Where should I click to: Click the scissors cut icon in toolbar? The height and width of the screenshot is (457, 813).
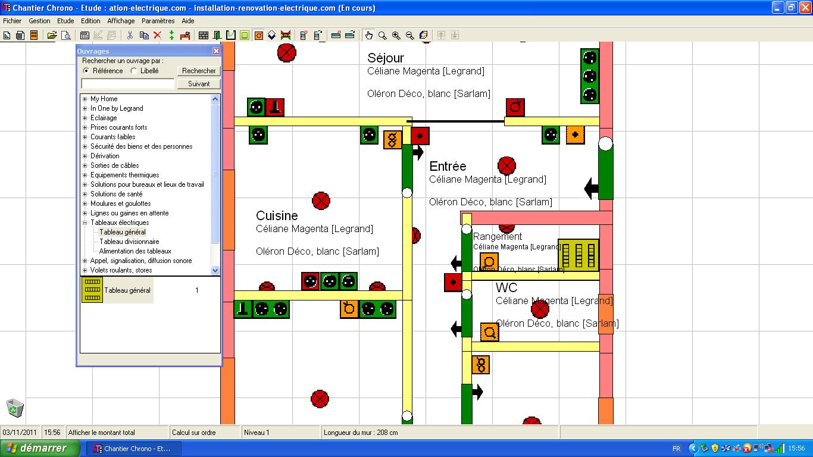(130, 36)
